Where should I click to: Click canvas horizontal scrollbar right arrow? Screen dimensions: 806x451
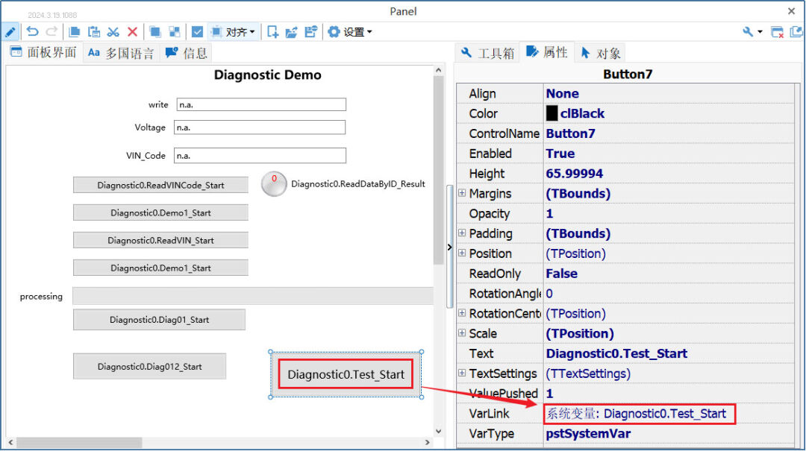427,442
